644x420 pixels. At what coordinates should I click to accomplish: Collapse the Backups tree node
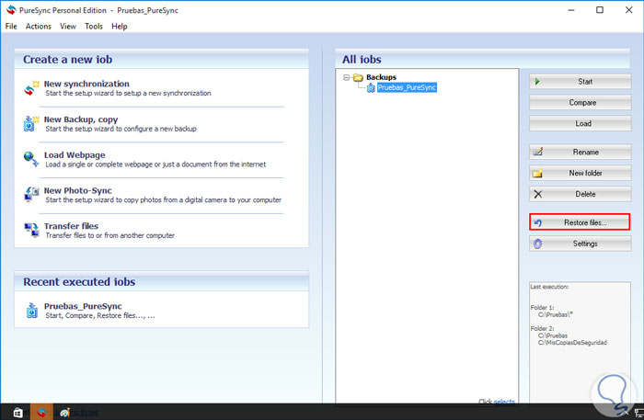(x=346, y=77)
